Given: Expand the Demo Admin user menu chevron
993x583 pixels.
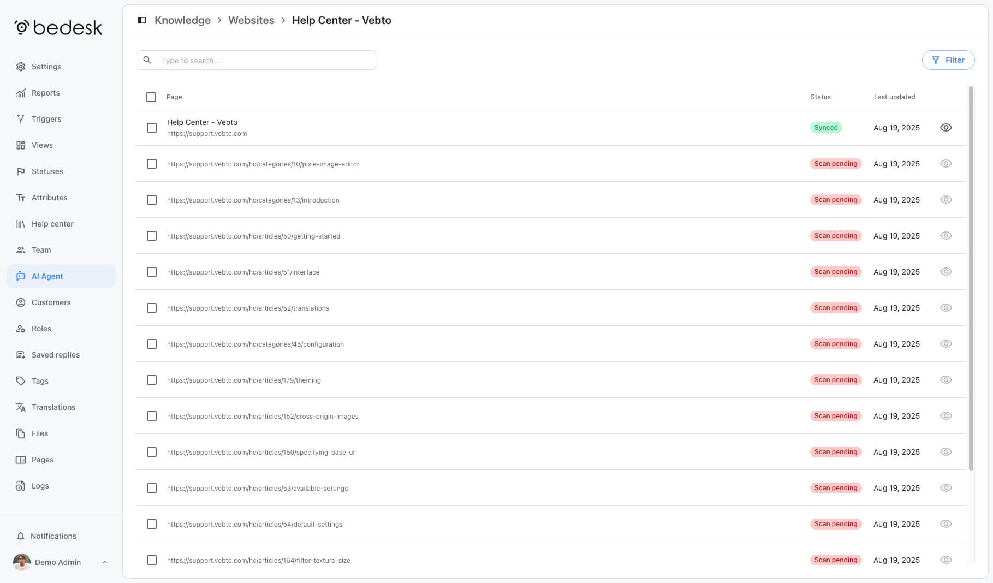Looking at the screenshot, I should [x=105, y=562].
